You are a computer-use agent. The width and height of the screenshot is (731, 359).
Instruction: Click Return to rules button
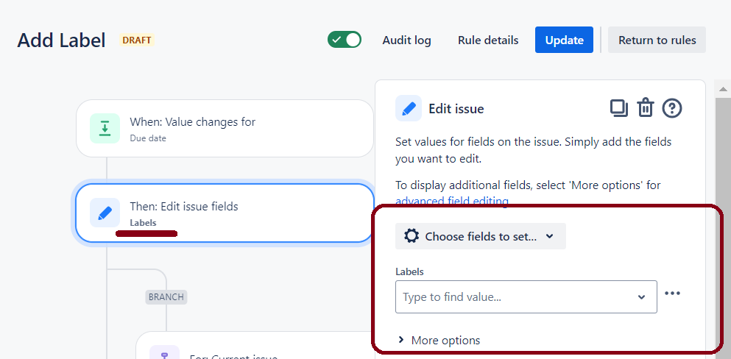tap(657, 40)
